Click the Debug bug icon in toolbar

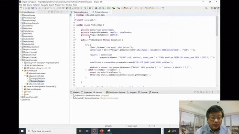pos(103,8)
